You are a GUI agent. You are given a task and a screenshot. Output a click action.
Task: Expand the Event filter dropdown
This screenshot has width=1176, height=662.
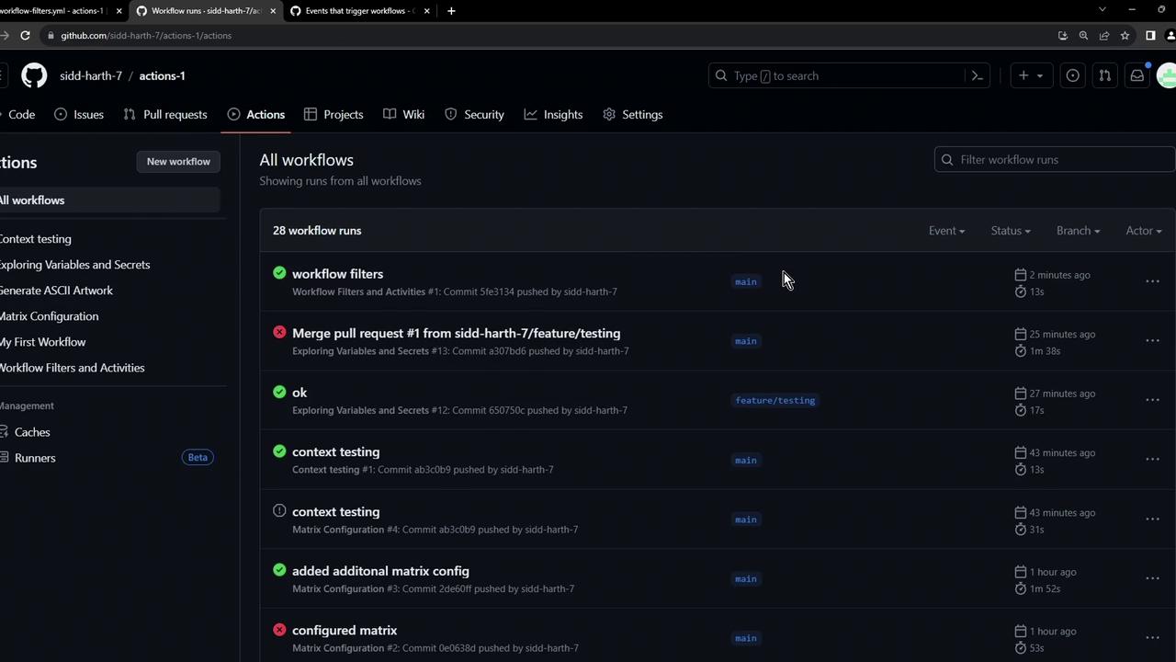(946, 231)
